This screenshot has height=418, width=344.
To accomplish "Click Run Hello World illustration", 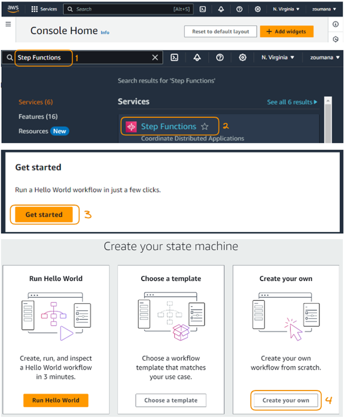I will [x=56, y=316].
